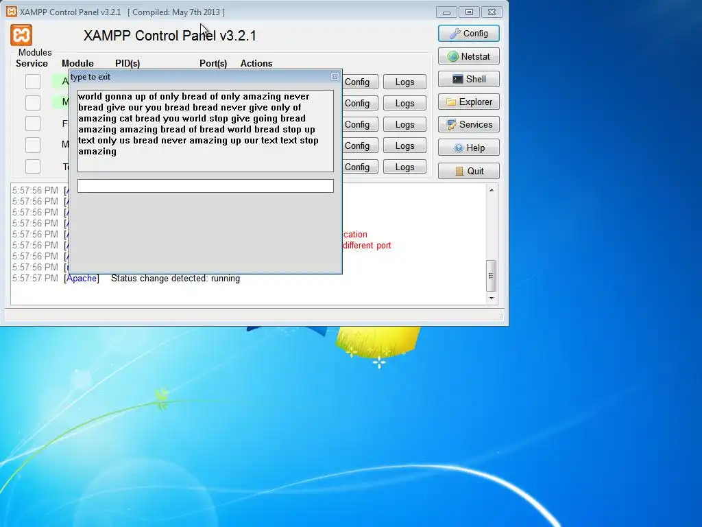
Task: Open Config for the first module row
Action: pos(360,82)
